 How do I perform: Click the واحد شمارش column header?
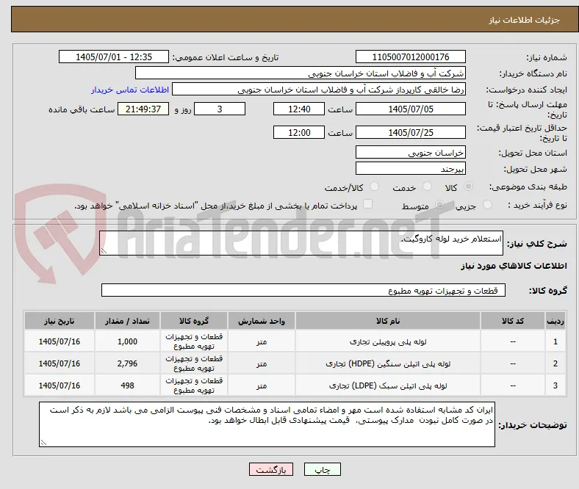click(x=262, y=321)
